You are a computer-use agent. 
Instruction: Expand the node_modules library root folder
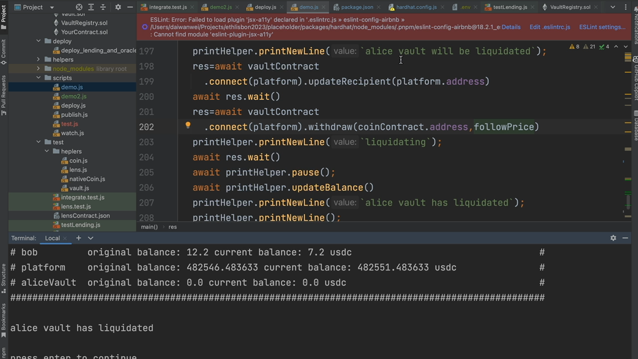point(38,68)
